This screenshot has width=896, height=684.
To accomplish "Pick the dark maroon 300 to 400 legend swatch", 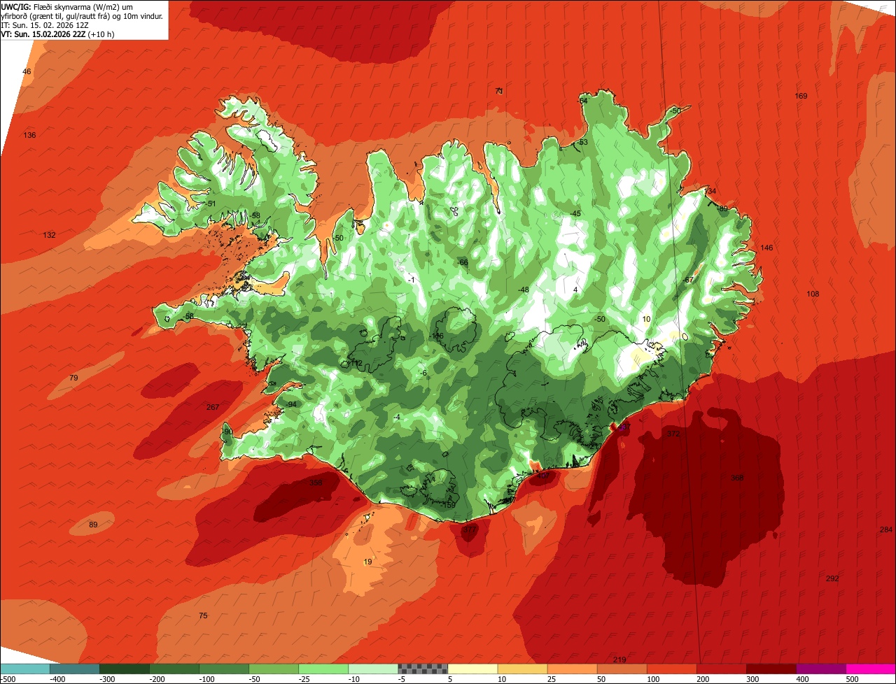I will pyautogui.click(x=771, y=669).
